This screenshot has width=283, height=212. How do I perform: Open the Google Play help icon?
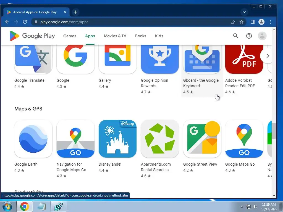pos(249,36)
